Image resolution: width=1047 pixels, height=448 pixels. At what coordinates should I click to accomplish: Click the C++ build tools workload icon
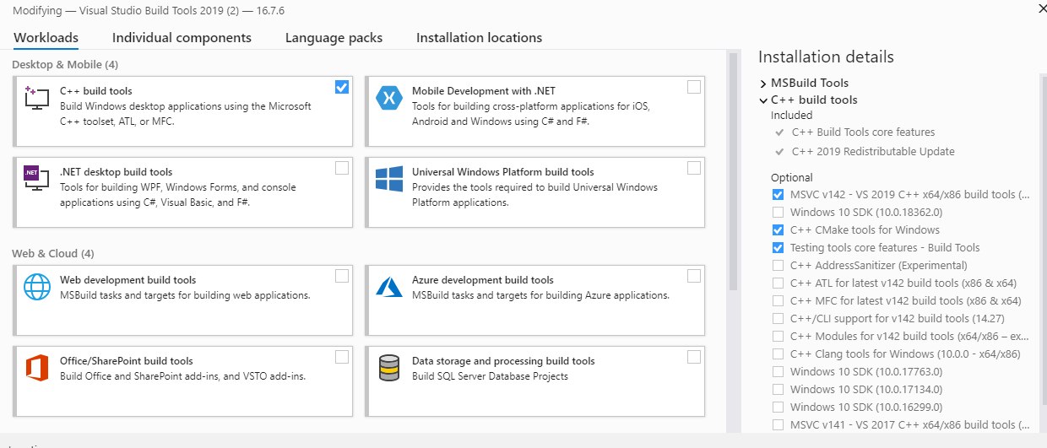pyautogui.click(x=36, y=97)
